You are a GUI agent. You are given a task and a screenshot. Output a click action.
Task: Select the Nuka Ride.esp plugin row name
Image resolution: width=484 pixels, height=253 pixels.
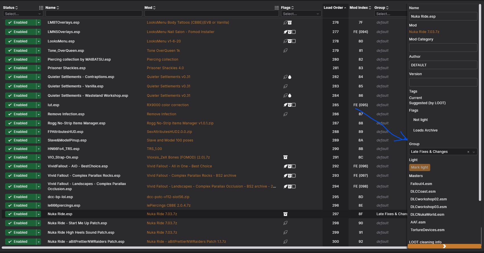[x=60, y=214]
